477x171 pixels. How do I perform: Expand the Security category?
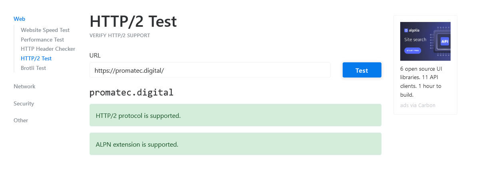click(24, 103)
